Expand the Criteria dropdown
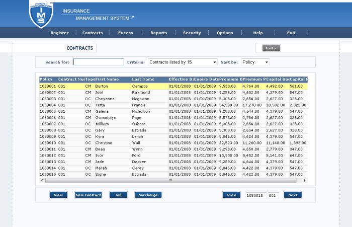Viewport: 352px width, 227px height. (183, 62)
